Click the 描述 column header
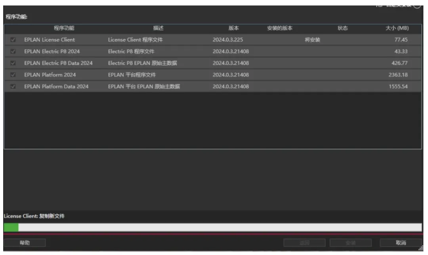This screenshot has height=255, width=428. pyautogui.click(x=158, y=28)
